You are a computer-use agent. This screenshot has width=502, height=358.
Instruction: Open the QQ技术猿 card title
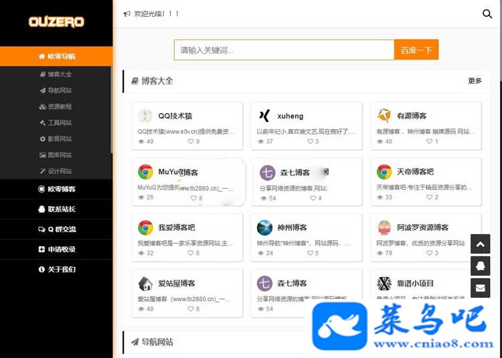pos(175,116)
